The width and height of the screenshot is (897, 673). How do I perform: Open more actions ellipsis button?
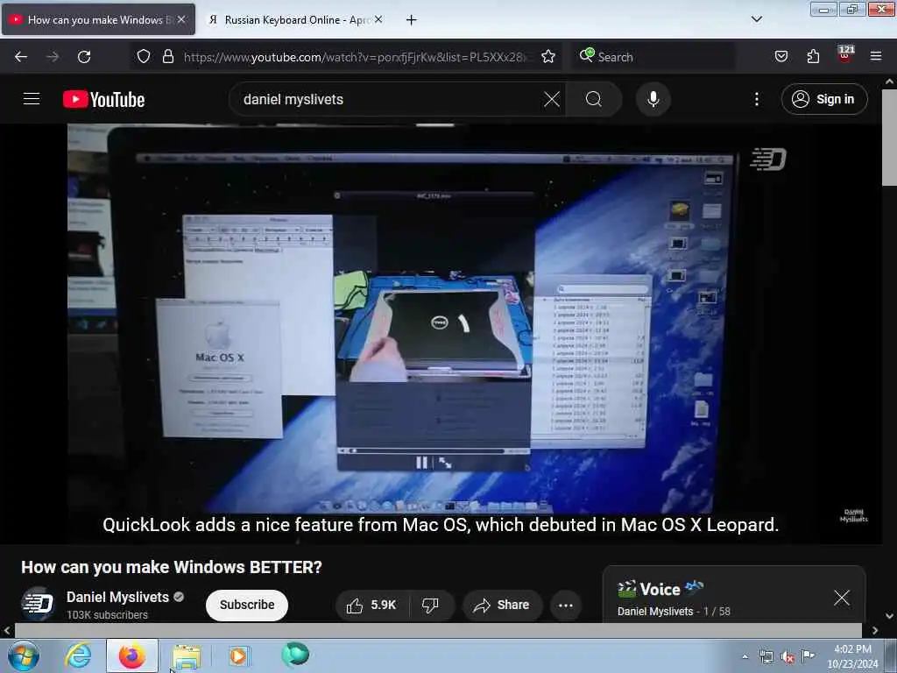coord(566,605)
